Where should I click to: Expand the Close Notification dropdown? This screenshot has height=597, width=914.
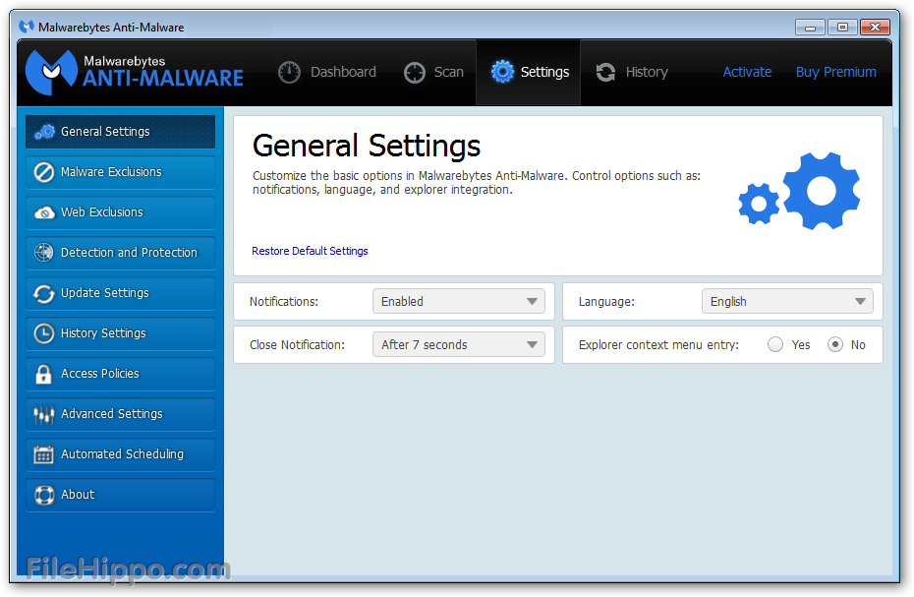pos(458,344)
